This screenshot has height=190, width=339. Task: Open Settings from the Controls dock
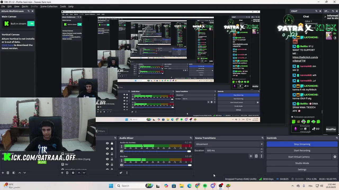pyautogui.click(x=302, y=169)
